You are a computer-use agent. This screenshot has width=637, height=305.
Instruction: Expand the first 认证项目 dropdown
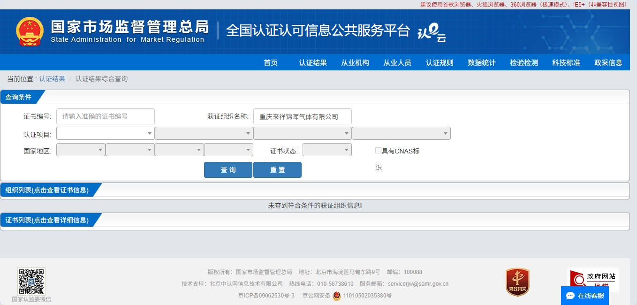point(105,133)
